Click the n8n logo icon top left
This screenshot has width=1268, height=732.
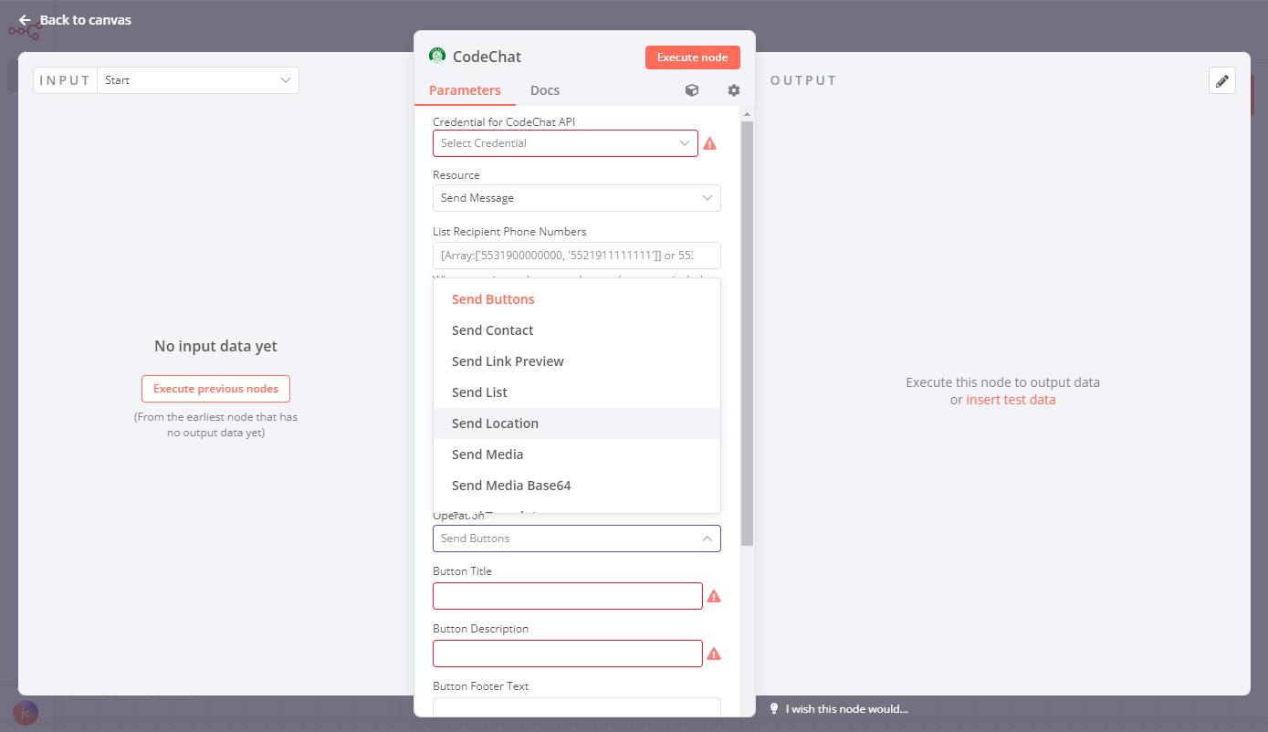(x=25, y=31)
